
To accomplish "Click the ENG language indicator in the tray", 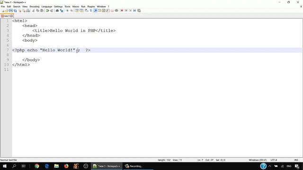I will 289,166.
